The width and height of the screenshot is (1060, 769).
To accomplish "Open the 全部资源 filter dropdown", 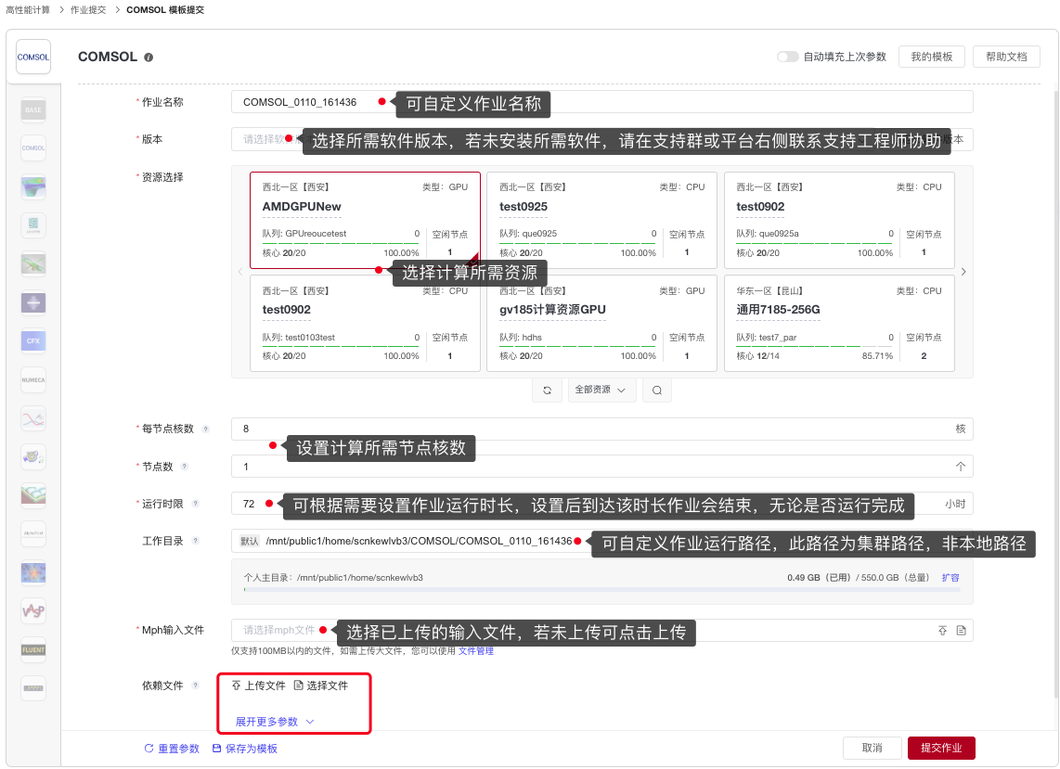I will click(x=601, y=391).
